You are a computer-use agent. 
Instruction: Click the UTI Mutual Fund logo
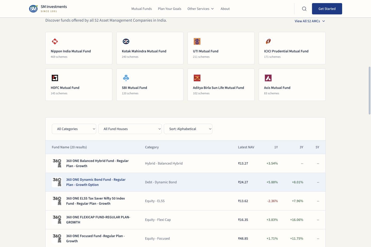[x=197, y=41]
